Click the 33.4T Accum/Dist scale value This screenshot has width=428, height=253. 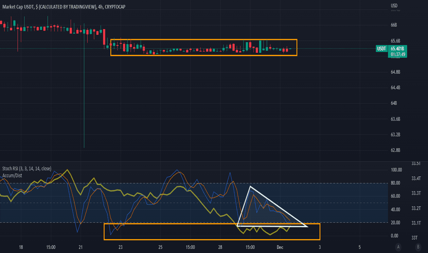coord(416,178)
